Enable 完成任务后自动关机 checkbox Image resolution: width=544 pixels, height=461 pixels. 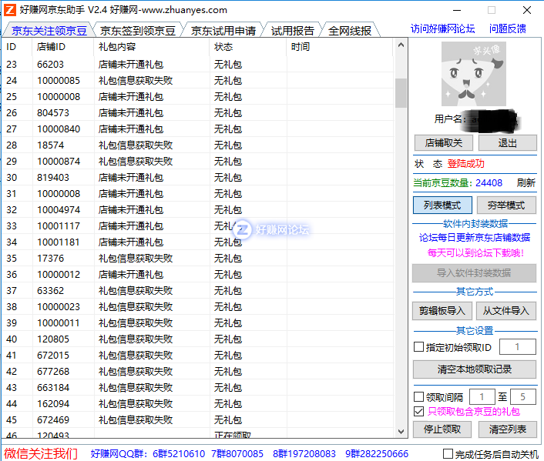[448, 454]
